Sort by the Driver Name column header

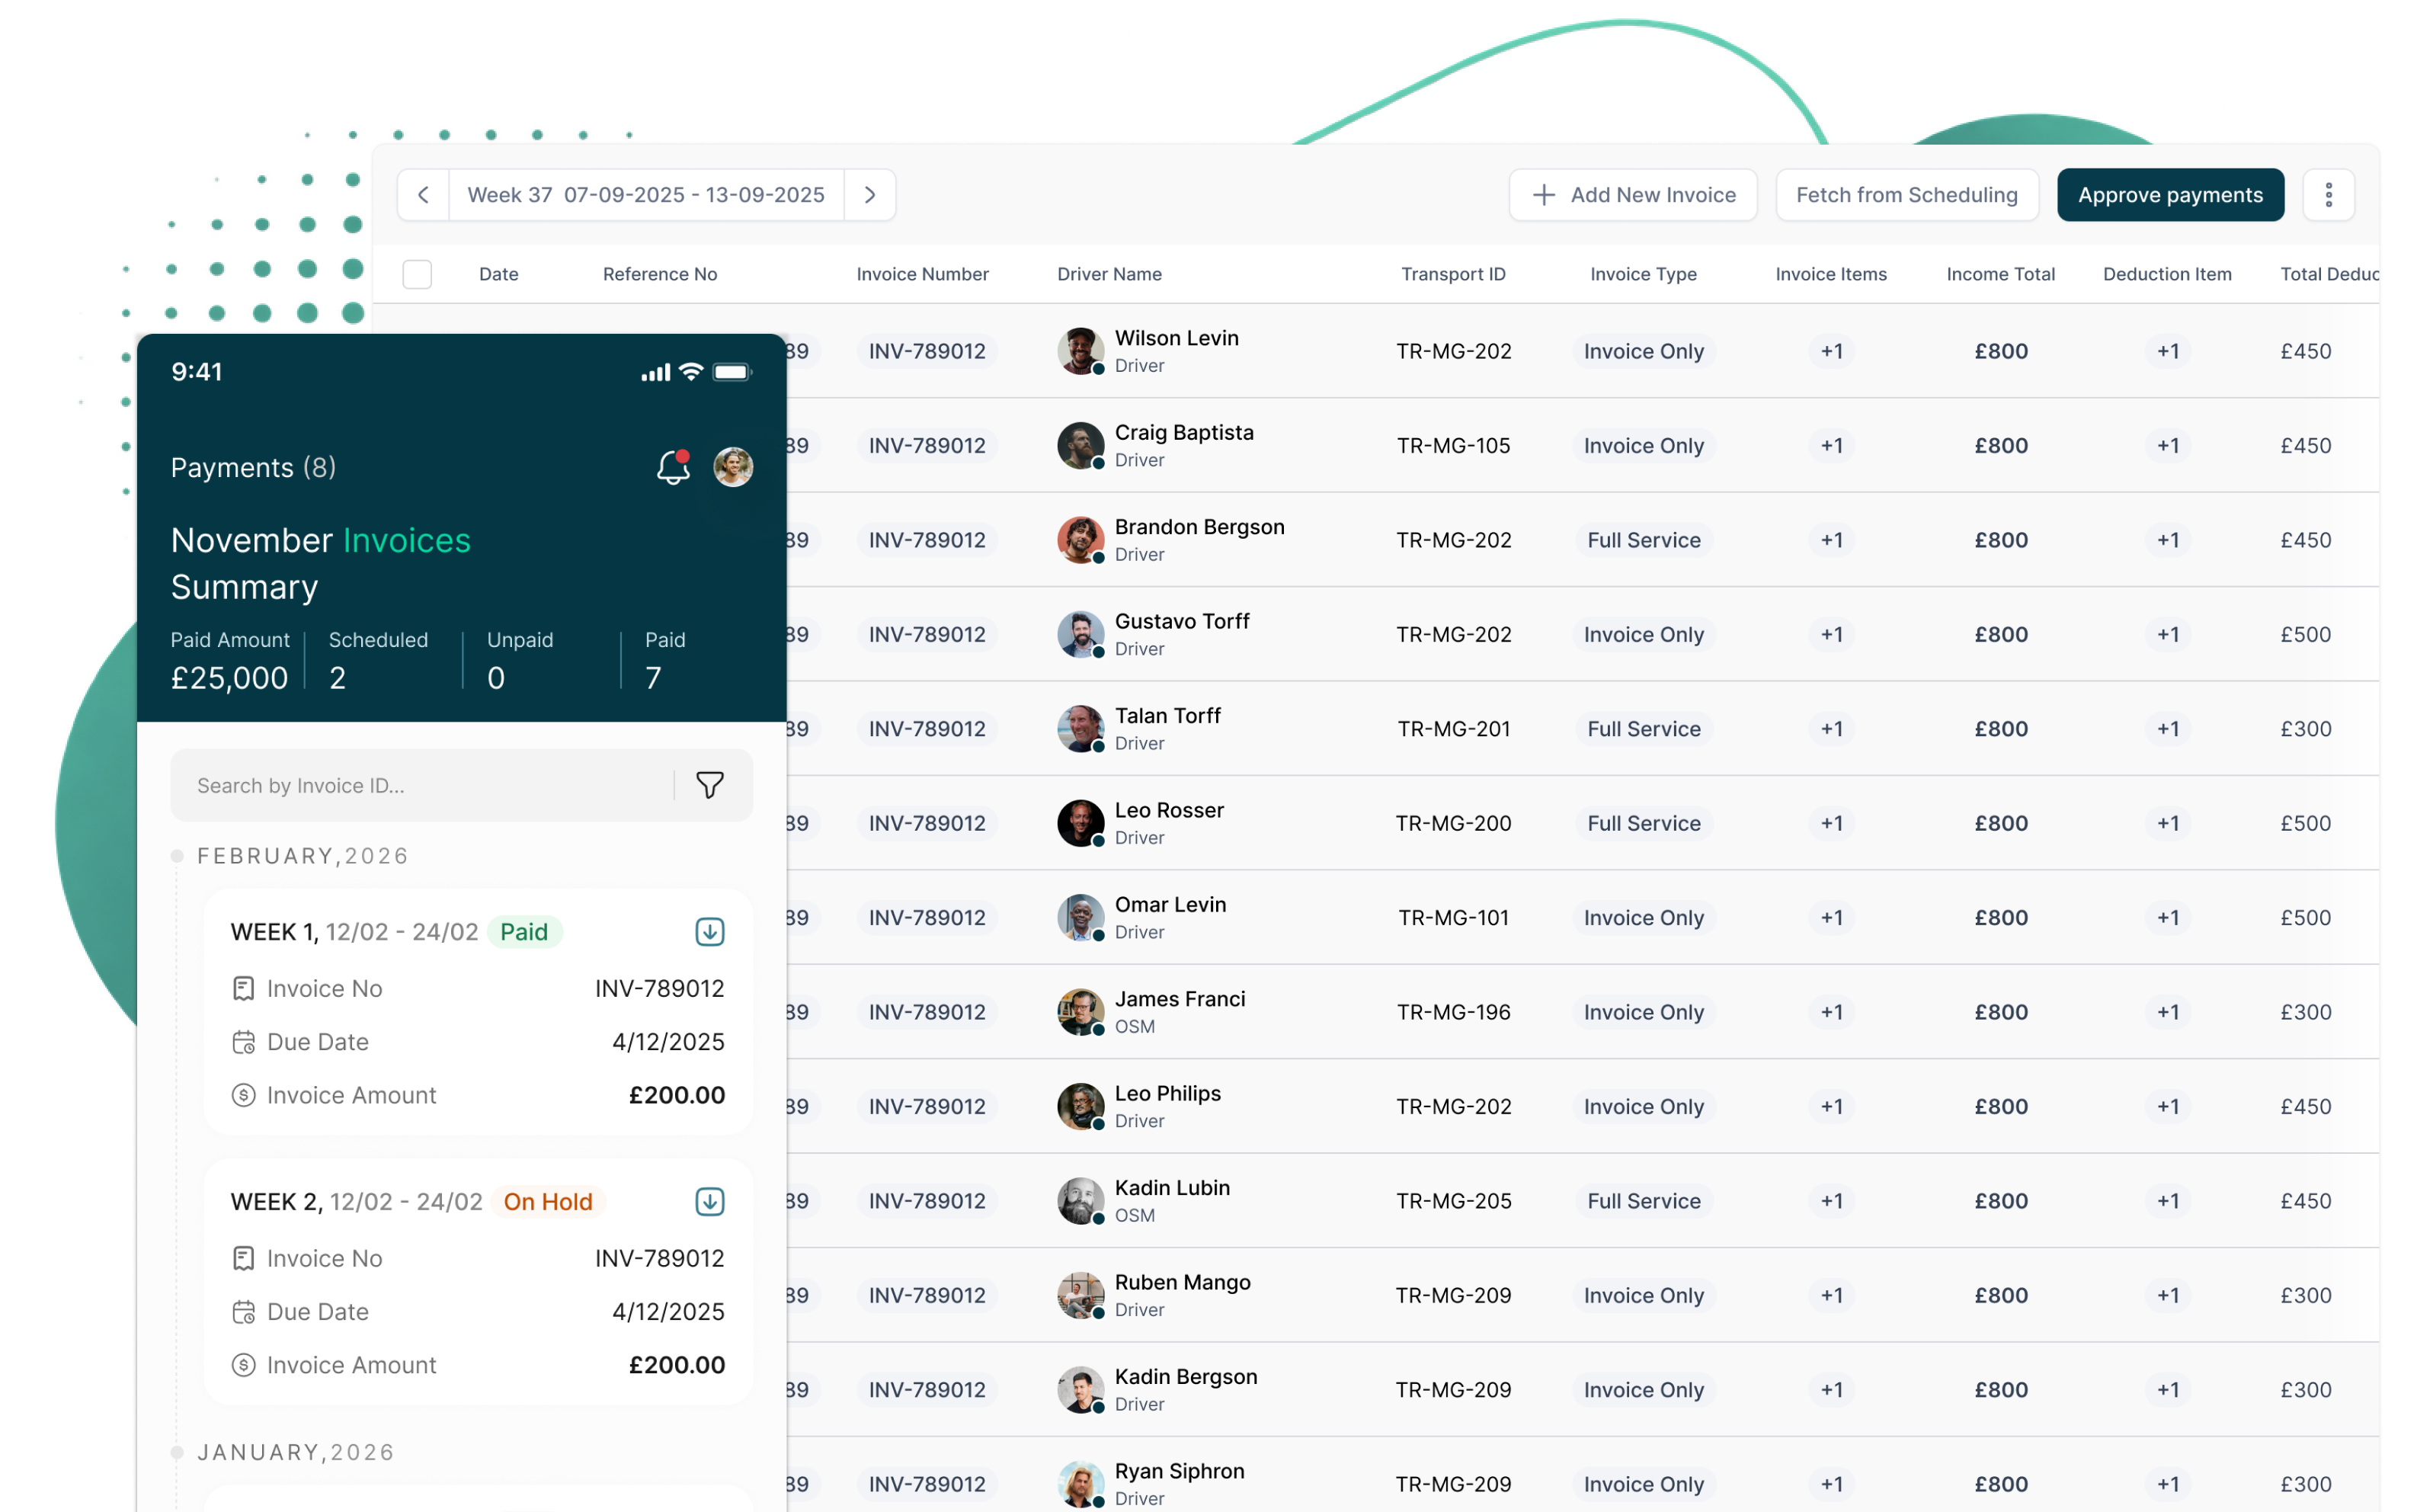1109,274
